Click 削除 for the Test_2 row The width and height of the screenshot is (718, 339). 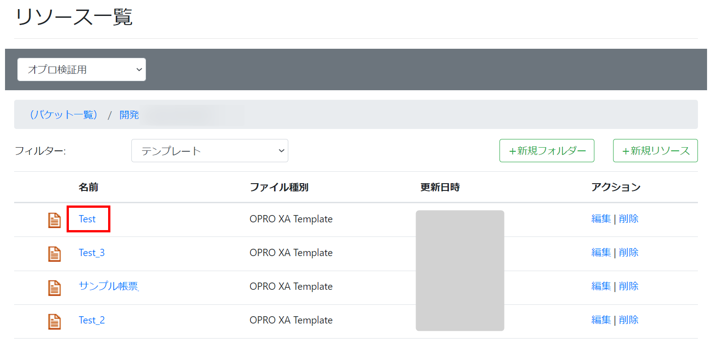629,320
